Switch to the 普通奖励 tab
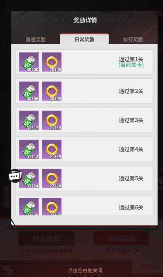The image size is (163, 277). click(36, 40)
